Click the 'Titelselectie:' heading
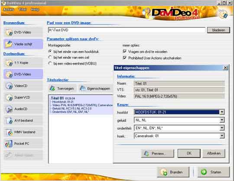The height and width of the screenshot is (181, 234). pos(58,80)
